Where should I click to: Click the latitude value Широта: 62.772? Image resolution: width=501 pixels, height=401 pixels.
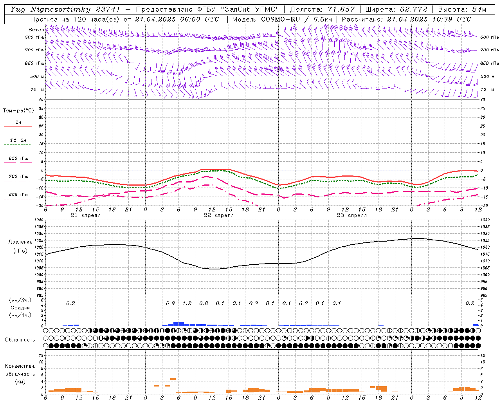(x=396, y=9)
